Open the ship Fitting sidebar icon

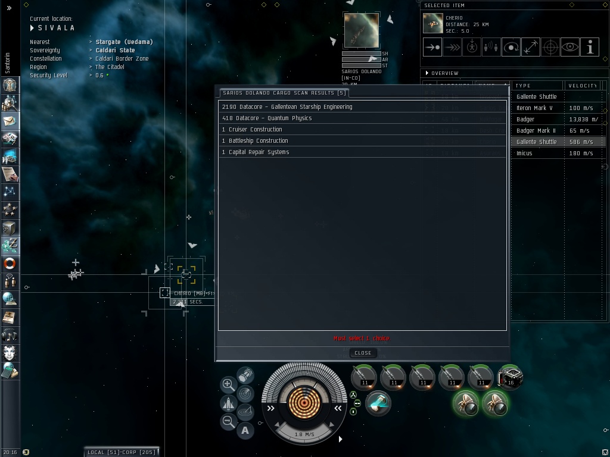point(10,139)
